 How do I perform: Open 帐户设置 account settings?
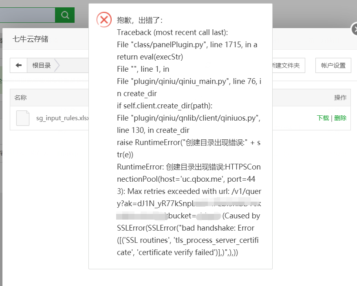[x=333, y=66]
